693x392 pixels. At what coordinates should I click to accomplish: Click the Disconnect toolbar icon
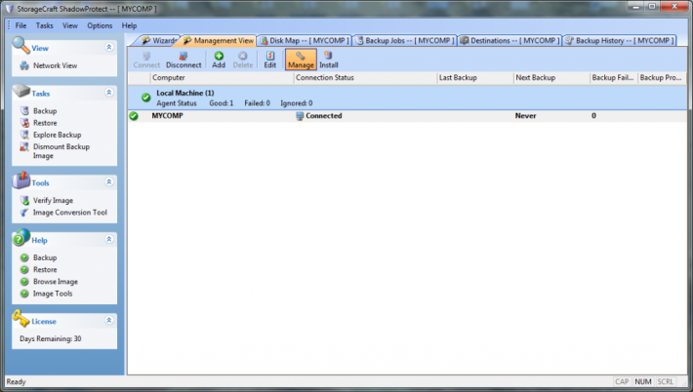pos(183,56)
